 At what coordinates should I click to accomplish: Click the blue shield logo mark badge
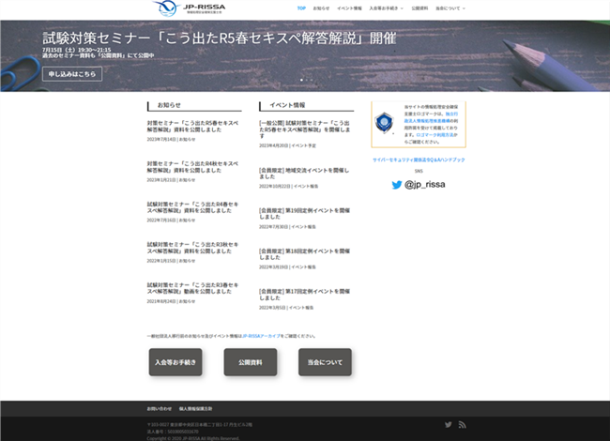pos(384,123)
